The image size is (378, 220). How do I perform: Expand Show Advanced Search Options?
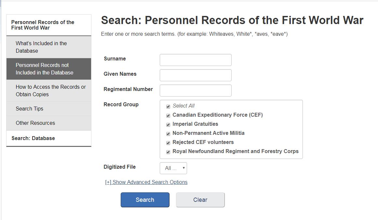(x=146, y=182)
